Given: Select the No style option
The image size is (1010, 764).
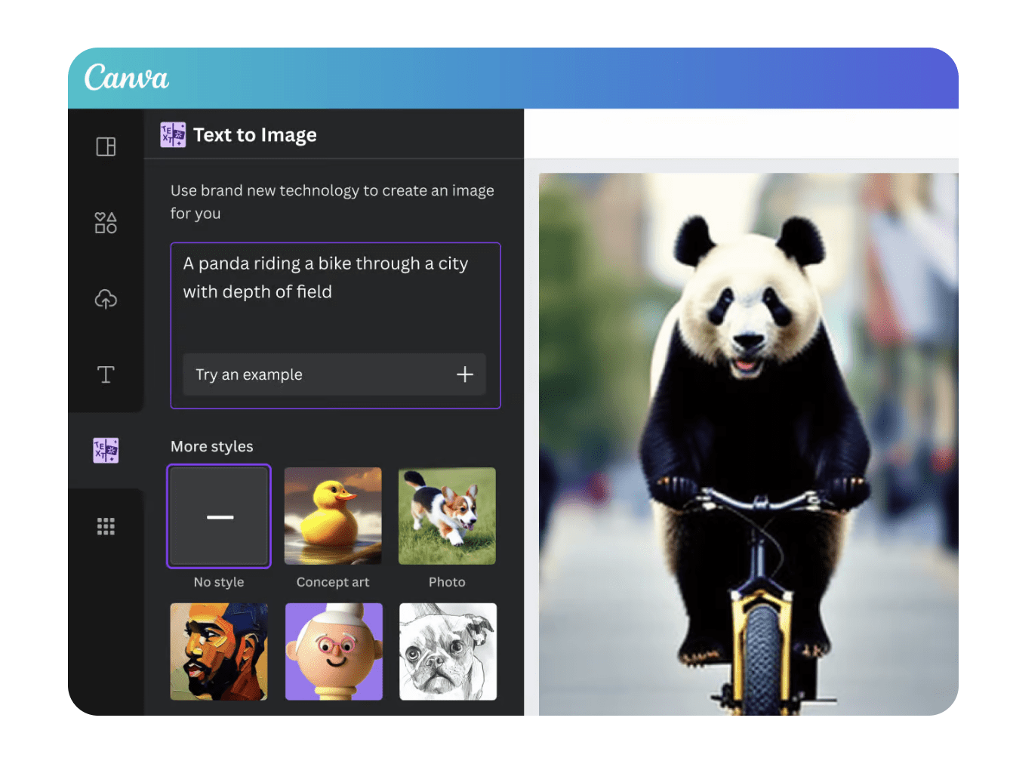Looking at the screenshot, I should [219, 516].
